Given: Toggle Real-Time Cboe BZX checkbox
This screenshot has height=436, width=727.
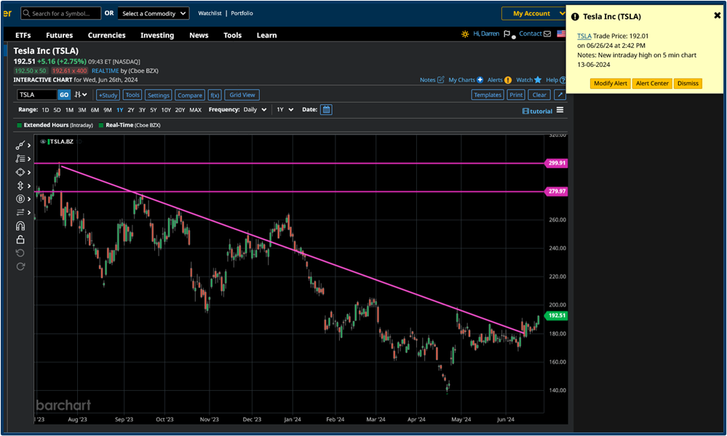Looking at the screenshot, I should coord(101,125).
